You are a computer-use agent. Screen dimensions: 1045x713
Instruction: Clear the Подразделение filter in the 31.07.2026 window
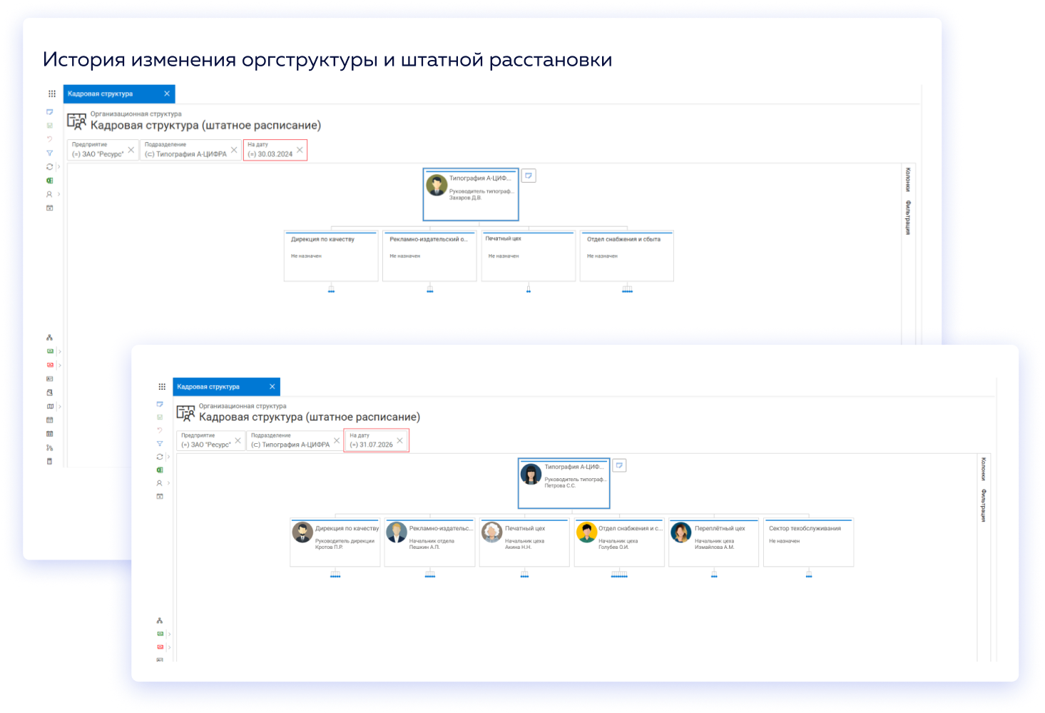pyautogui.click(x=337, y=440)
